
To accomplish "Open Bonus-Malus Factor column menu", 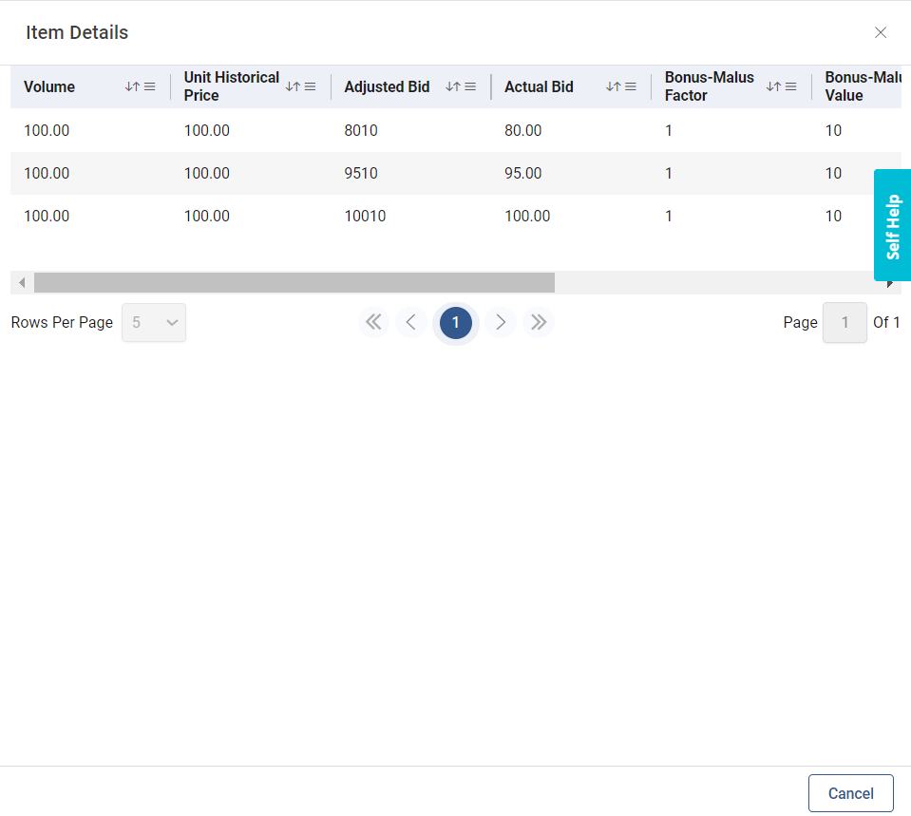I will point(791,86).
